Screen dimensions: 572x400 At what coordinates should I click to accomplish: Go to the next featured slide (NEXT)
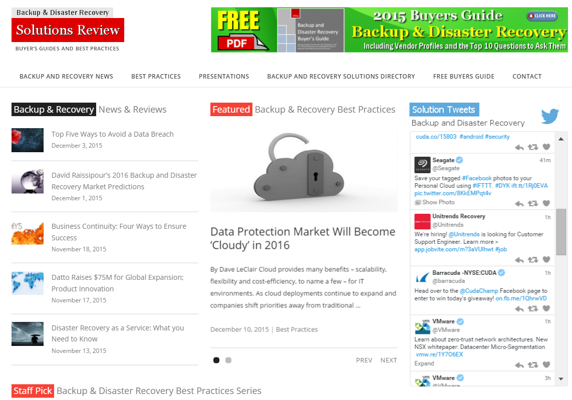[388, 360]
